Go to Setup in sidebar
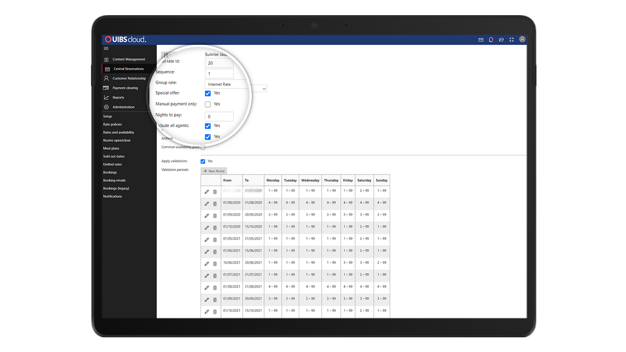The width and height of the screenshot is (626, 352). [108, 116]
